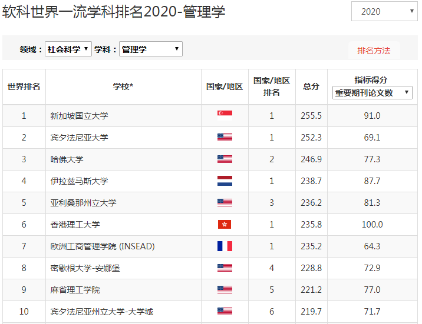Click the 排名方法 link

point(374,51)
